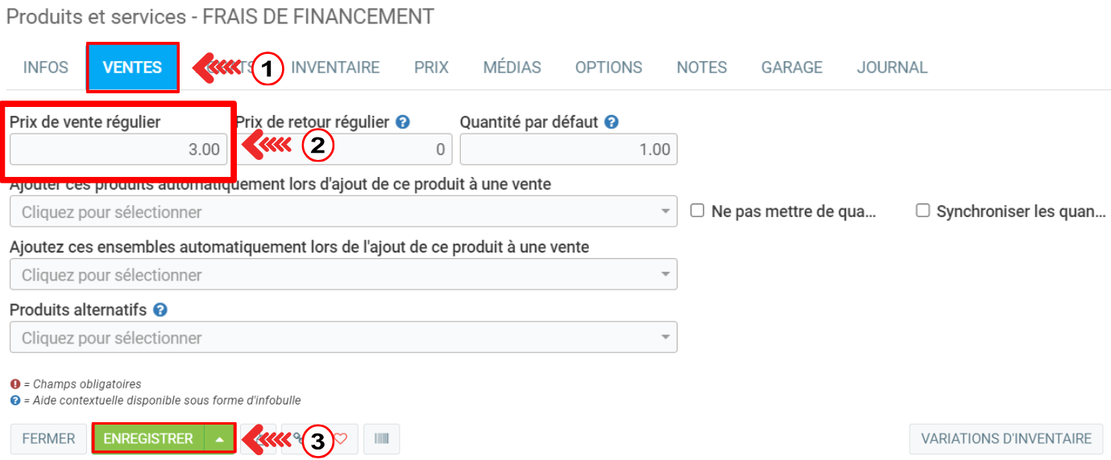This screenshot has height=460, width=1111.
Task: Click help icon beside Produits alternatifs
Action: point(160,310)
